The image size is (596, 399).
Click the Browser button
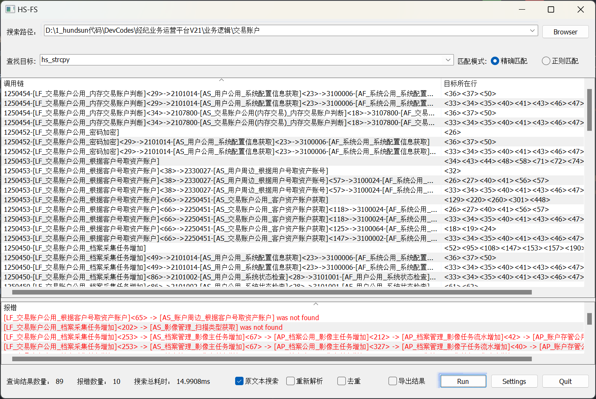click(565, 32)
